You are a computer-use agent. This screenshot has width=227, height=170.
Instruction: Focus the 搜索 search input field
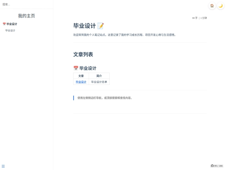click(x=26, y=5)
